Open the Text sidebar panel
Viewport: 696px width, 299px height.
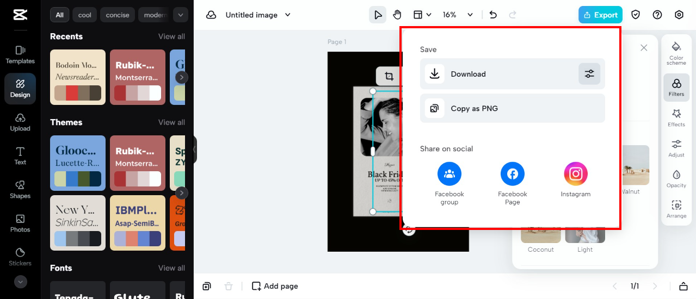click(x=20, y=156)
